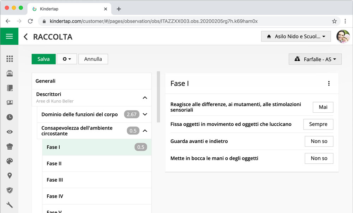The image size is (353, 213).
Task: Click the green Salva button
Action: (x=43, y=59)
